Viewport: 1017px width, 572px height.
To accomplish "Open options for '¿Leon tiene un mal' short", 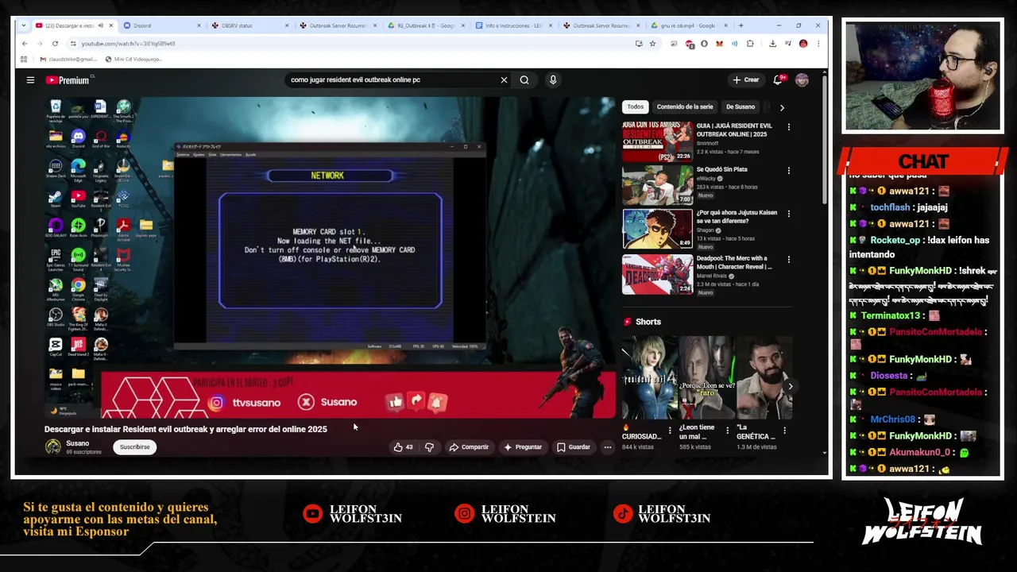I will (727, 431).
